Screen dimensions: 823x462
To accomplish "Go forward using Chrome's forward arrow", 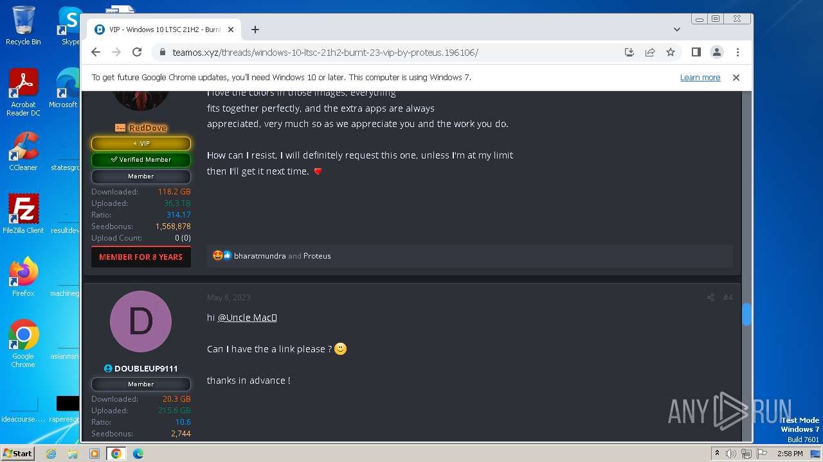I will click(x=116, y=52).
